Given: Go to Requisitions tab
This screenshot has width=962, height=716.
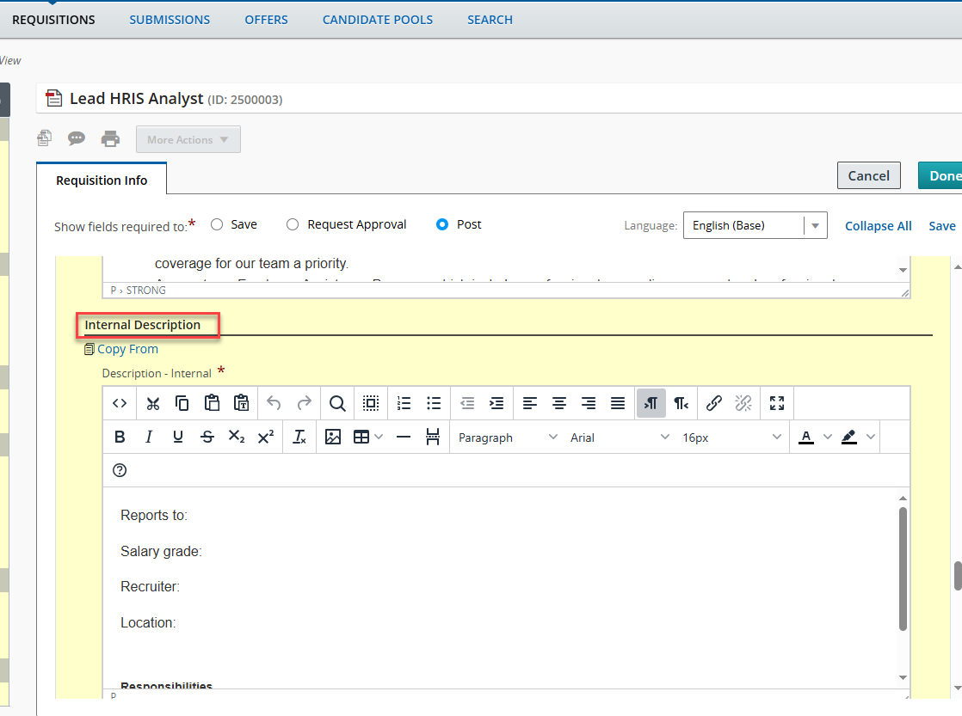Looking at the screenshot, I should [53, 20].
